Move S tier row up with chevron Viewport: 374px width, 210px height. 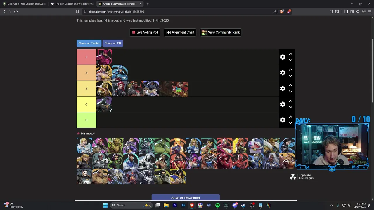point(290,54)
